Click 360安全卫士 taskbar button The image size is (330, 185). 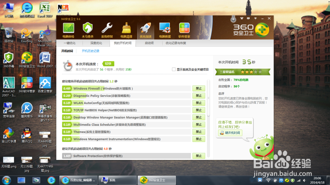click(157, 180)
